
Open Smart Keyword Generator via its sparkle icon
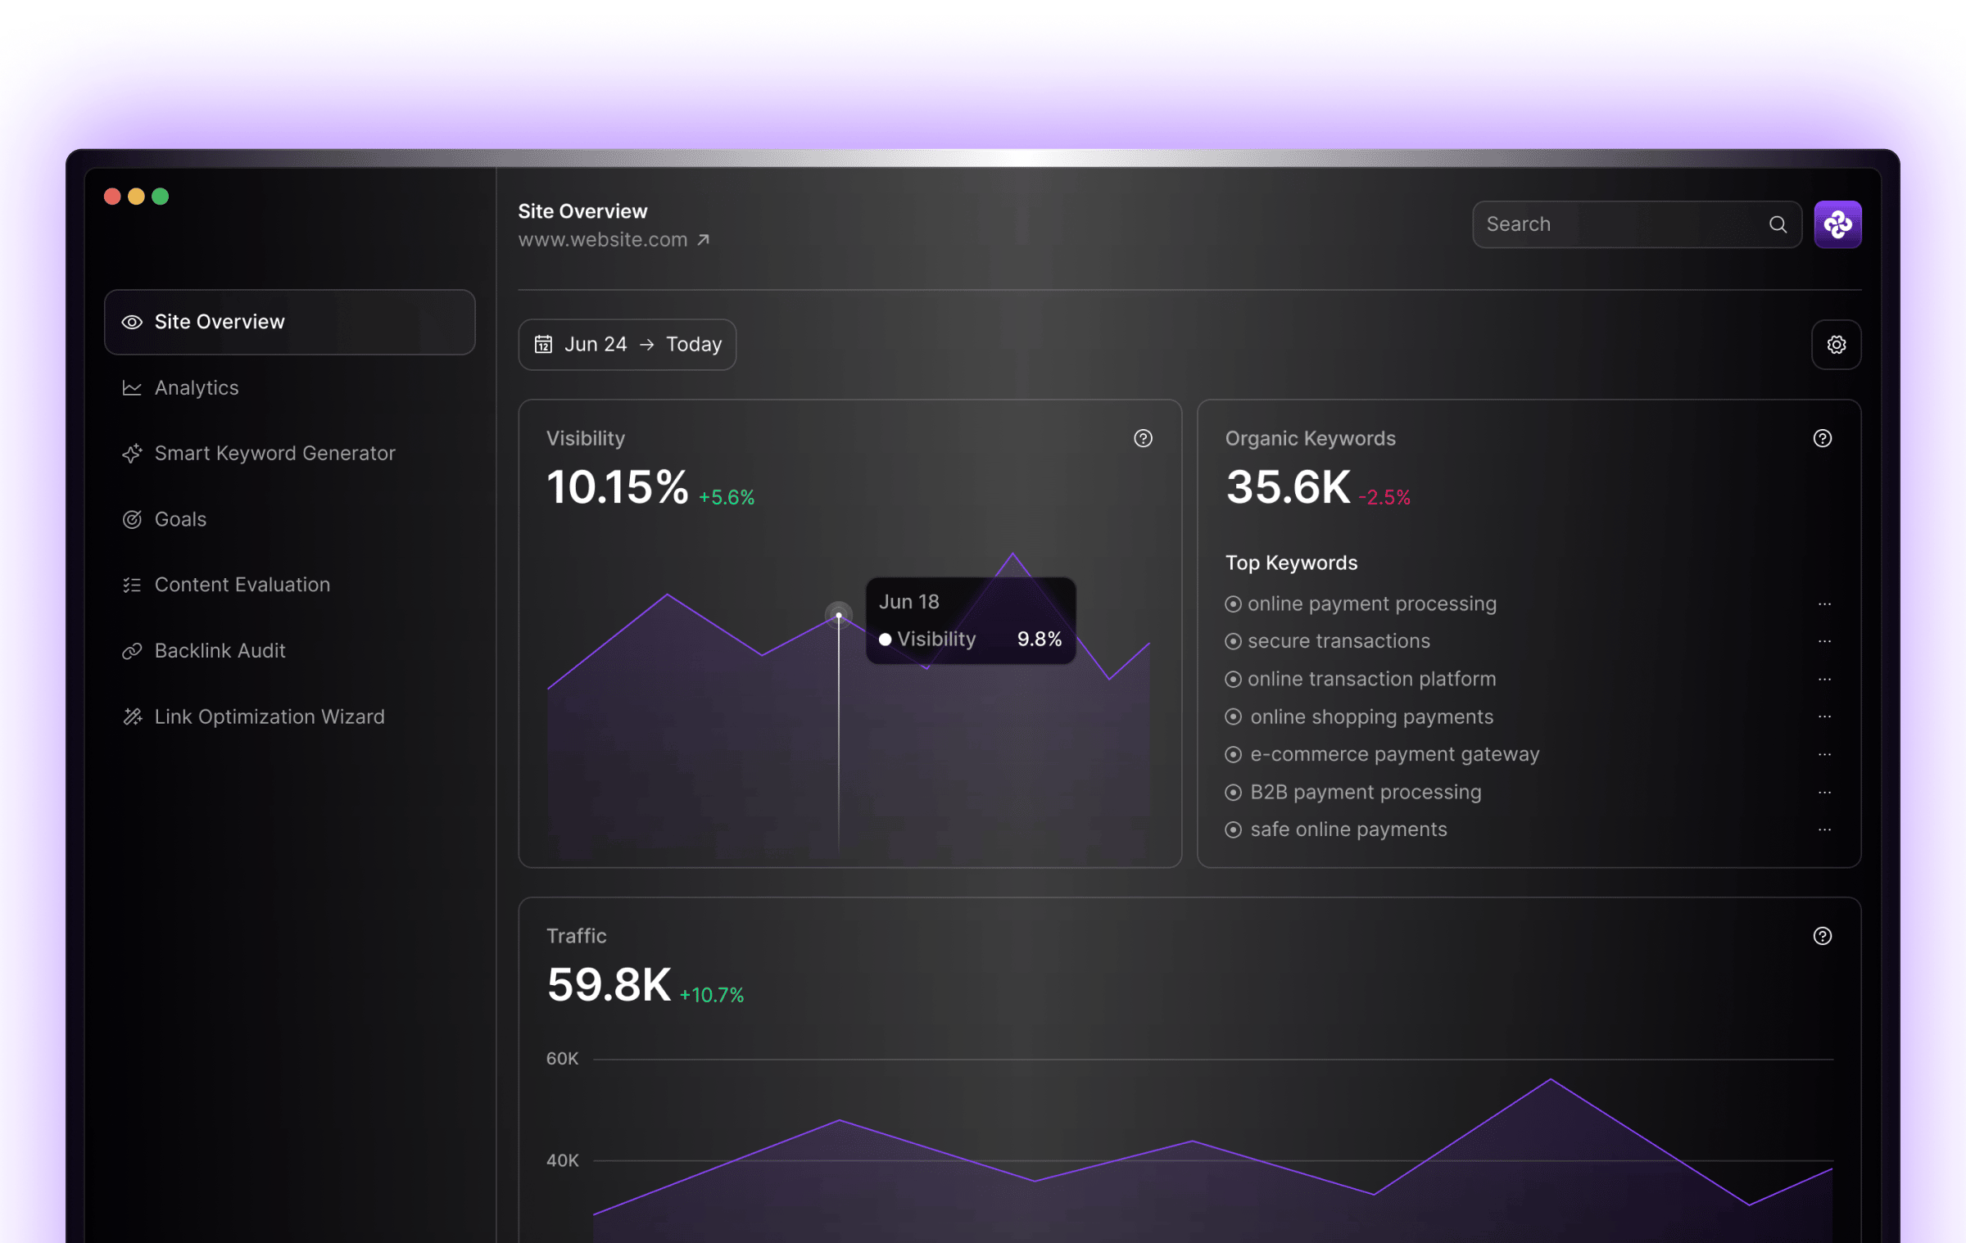[133, 453]
